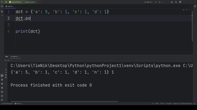Open the Git version control sidebar icon

tap(2, 100)
